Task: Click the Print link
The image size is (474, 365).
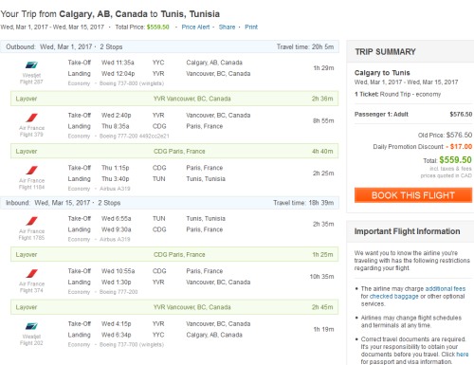Action: (x=251, y=27)
